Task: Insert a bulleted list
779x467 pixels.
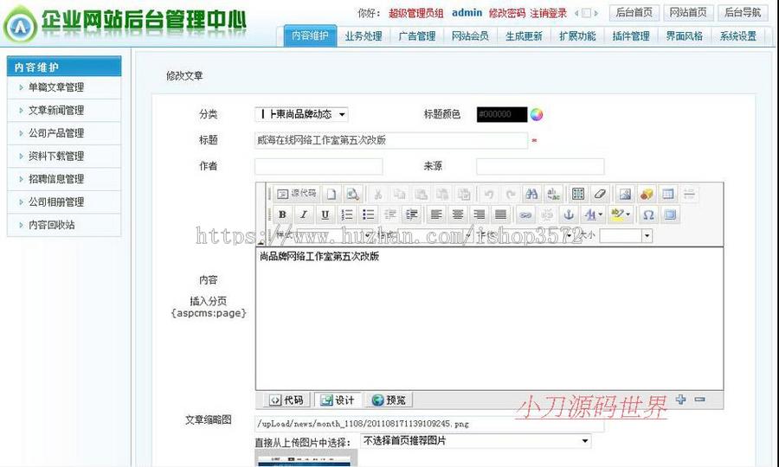Action: tap(368, 214)
